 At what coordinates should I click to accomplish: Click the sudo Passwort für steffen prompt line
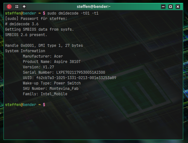pos(36,19)
